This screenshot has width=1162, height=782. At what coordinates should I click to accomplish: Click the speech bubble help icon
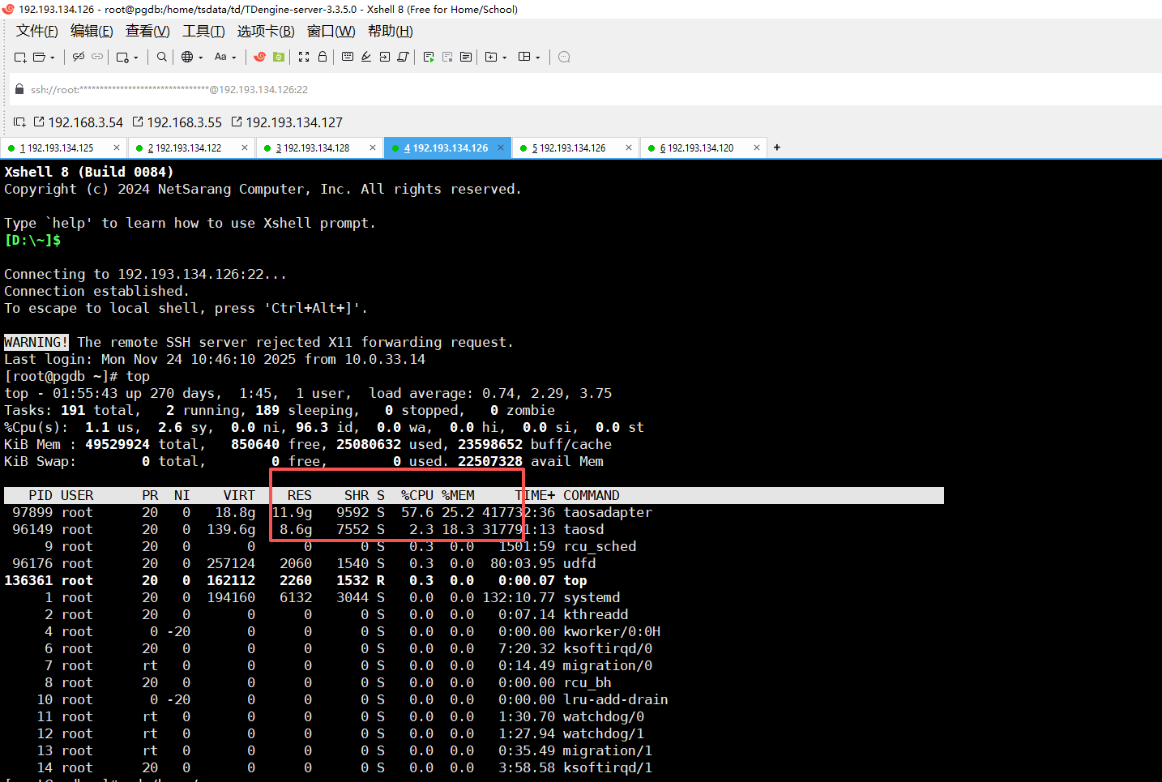pyautogui.click(x=564, y=57)
